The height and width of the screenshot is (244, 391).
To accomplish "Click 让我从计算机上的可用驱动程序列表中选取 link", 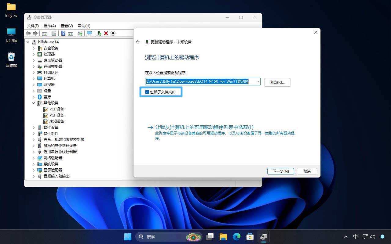I will [204, 127].
